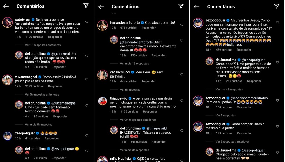Open direct share icon in first panel header
Image resolution: width=285 pixels, height=162 pixels.
coord(86,6)
